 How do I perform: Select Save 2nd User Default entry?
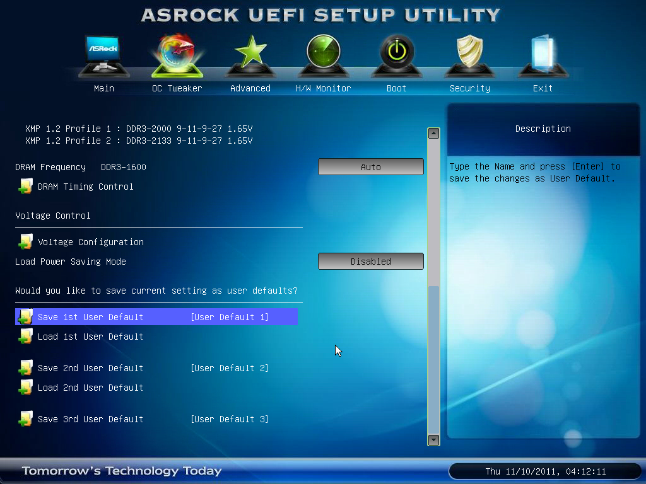pyautogui.click(x=91, y=368)
